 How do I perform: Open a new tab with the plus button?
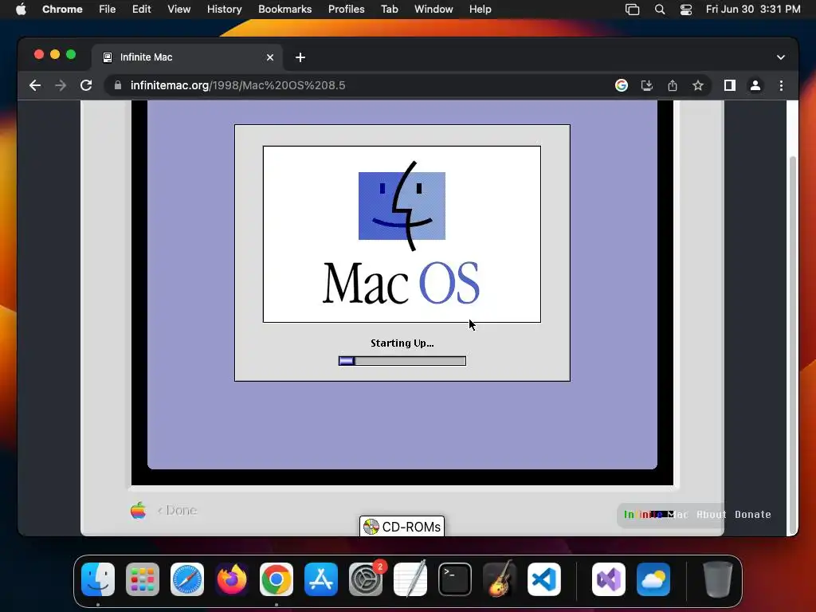pos(300,57)
